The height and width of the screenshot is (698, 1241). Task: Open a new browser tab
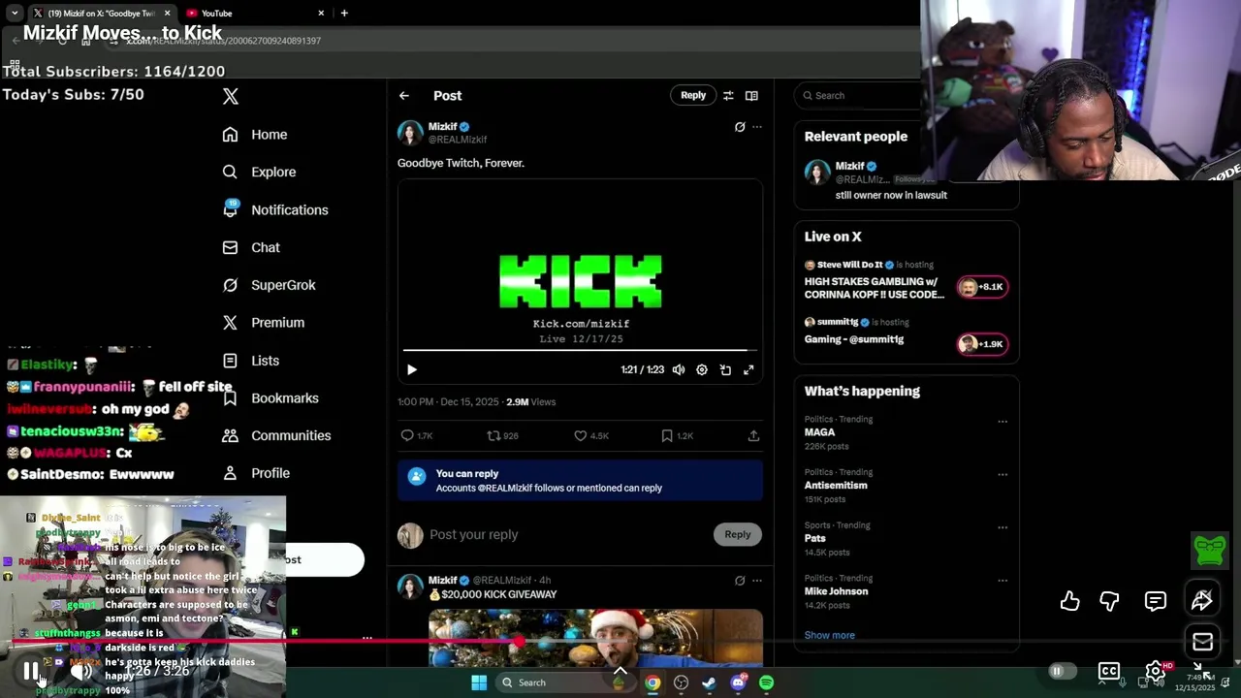coord(344,13)
